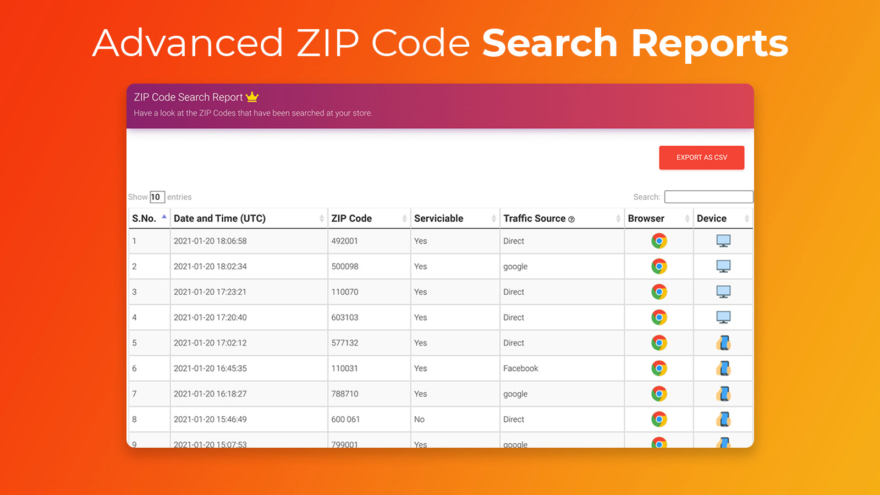Click desktop monitor icon in row 2
The height and width of the screenshot is (495, 880).
pyautogui.click(x=723, y=267)
